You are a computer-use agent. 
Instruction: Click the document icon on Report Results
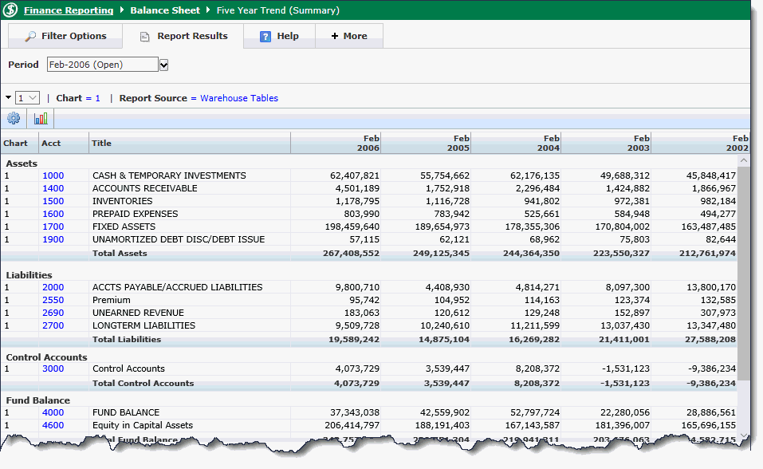pos(144,37)
